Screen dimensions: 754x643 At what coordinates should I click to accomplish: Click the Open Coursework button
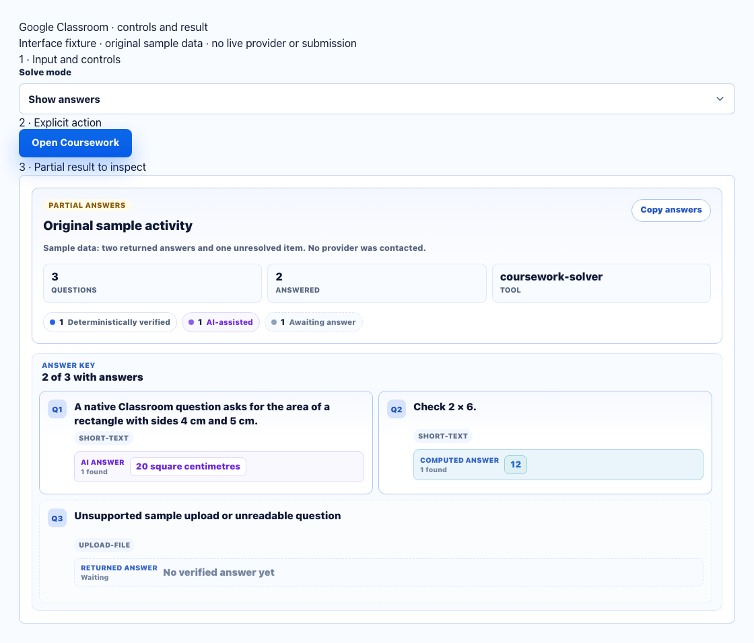click(x=75, y=143)
